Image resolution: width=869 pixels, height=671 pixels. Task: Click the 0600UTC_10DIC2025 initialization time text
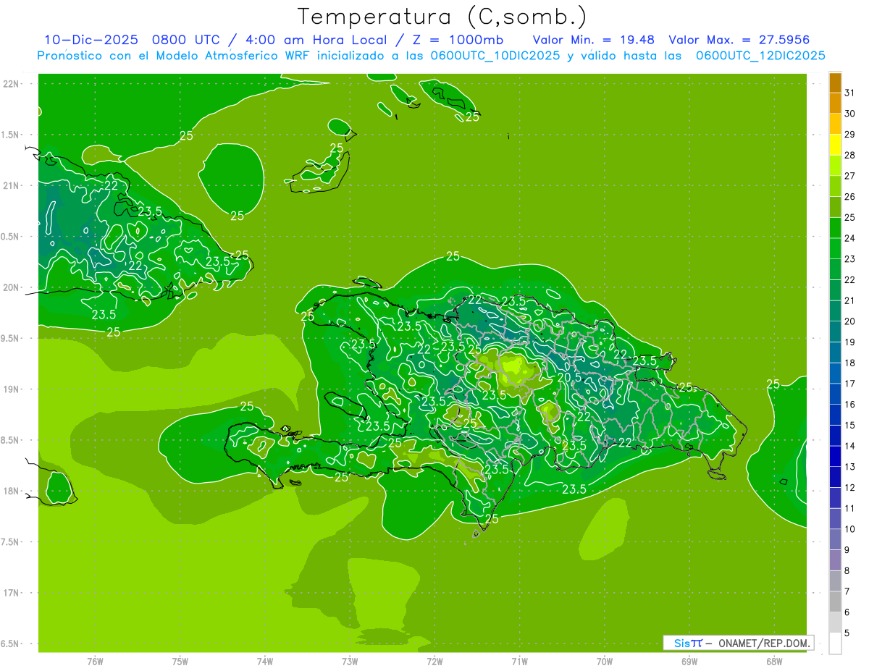click(x=495, y=56)
